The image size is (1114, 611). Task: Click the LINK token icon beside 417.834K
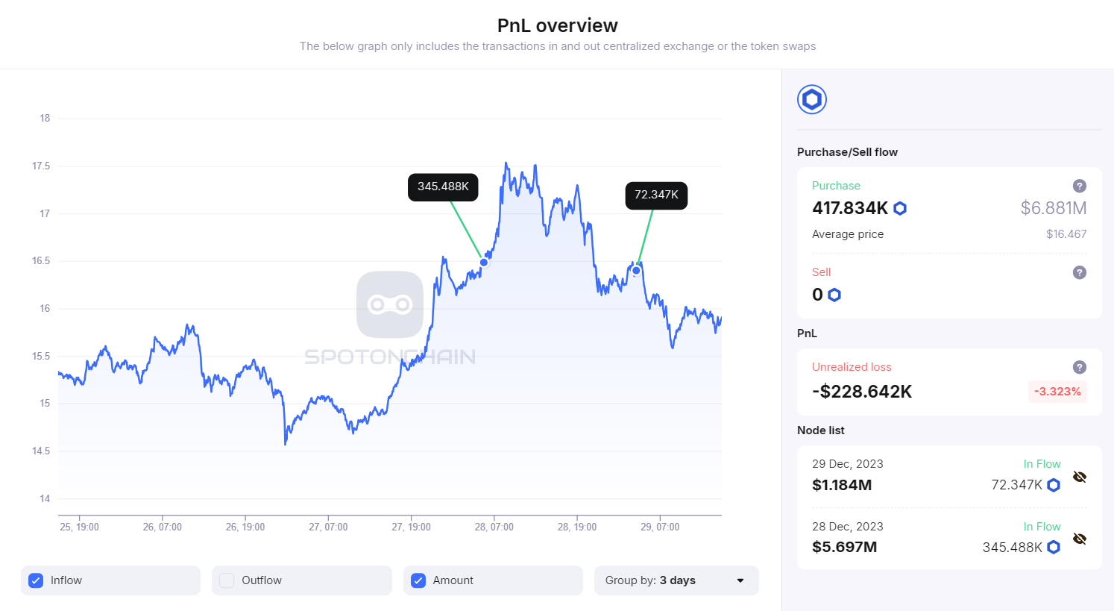[900, 208]
